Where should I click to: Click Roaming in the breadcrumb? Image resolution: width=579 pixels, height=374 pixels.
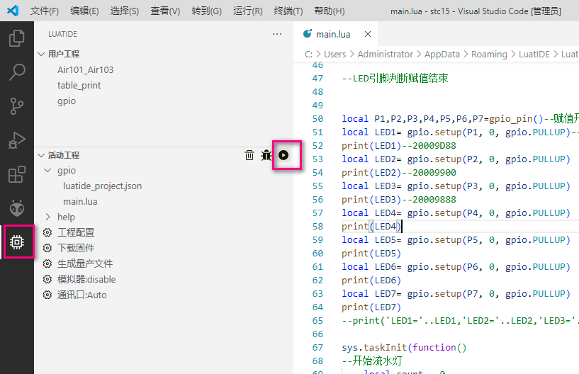pyautogui.click(x=489, y=55)
